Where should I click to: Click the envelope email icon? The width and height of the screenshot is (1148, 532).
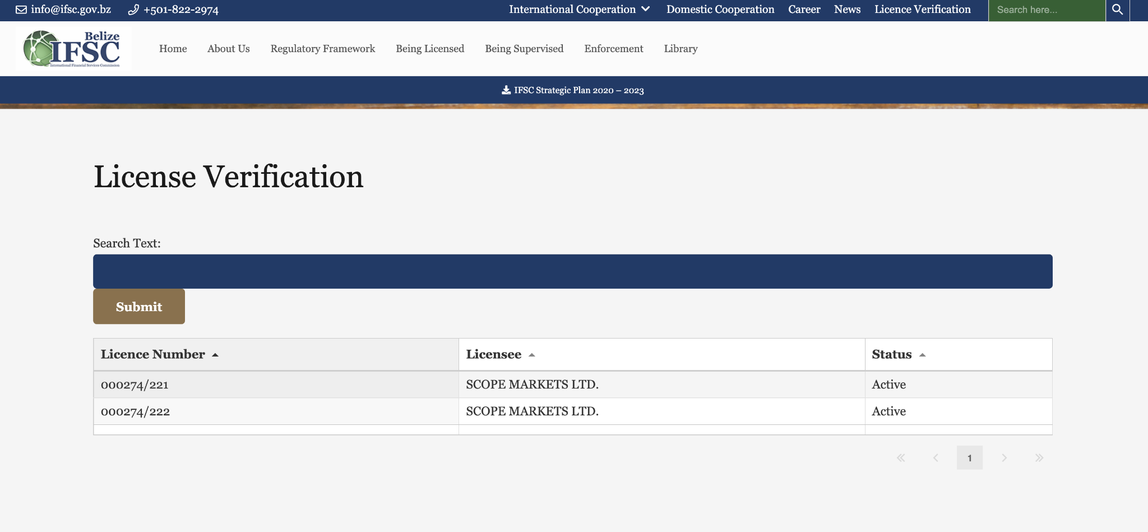point(21,10)
